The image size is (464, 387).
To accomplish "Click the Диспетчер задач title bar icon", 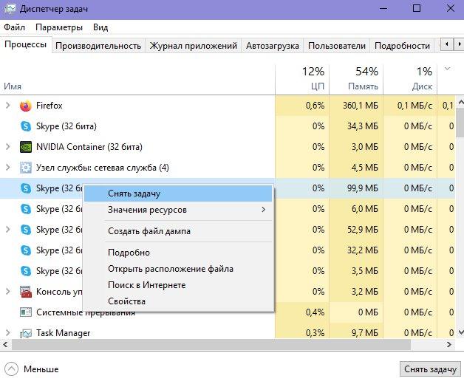I will [10, 9].
